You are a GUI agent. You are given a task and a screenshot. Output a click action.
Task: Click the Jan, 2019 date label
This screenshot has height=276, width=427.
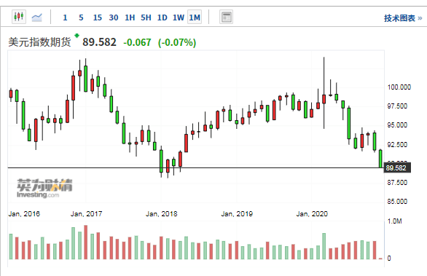pyautogui.click(x=237, y=214)
